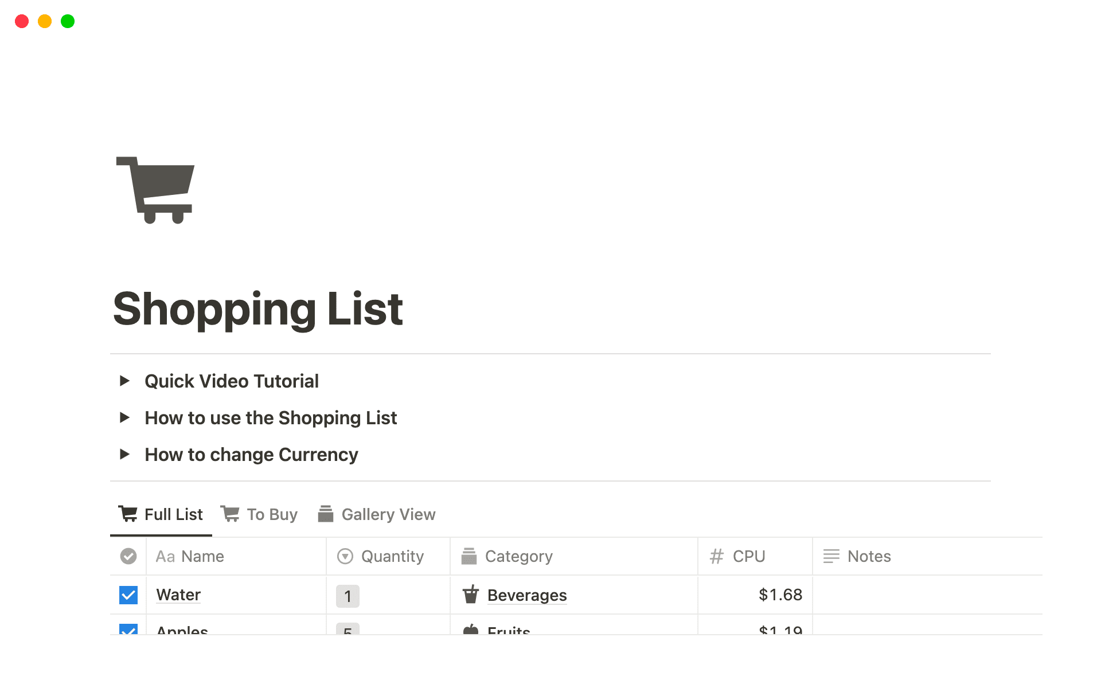This screenshot has width=1101, height=688.
Task: Expand How to use the Shopping List
Action: pyautogui.click(x=126, y=417)
